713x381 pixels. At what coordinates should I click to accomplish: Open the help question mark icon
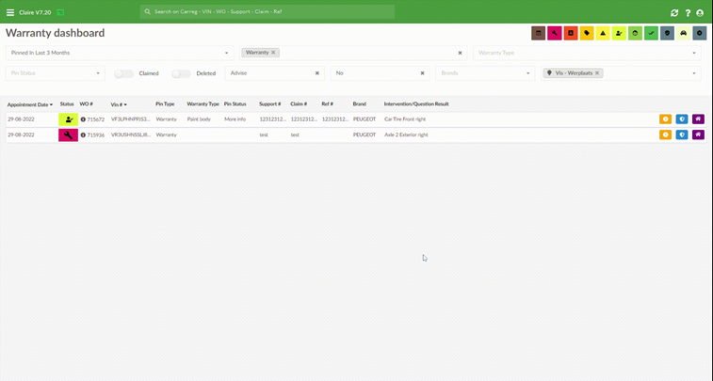coord(688,12)
